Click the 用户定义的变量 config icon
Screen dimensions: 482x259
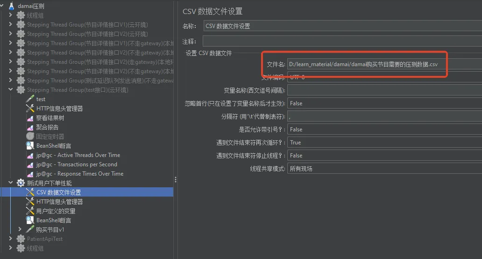[30, 211]
